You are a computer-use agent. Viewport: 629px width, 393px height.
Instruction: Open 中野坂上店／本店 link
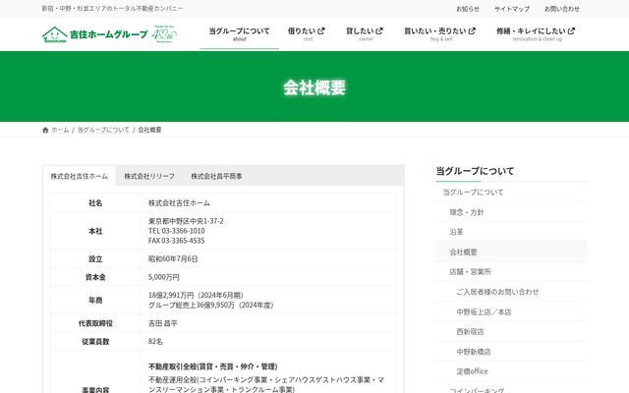point(511,311)
